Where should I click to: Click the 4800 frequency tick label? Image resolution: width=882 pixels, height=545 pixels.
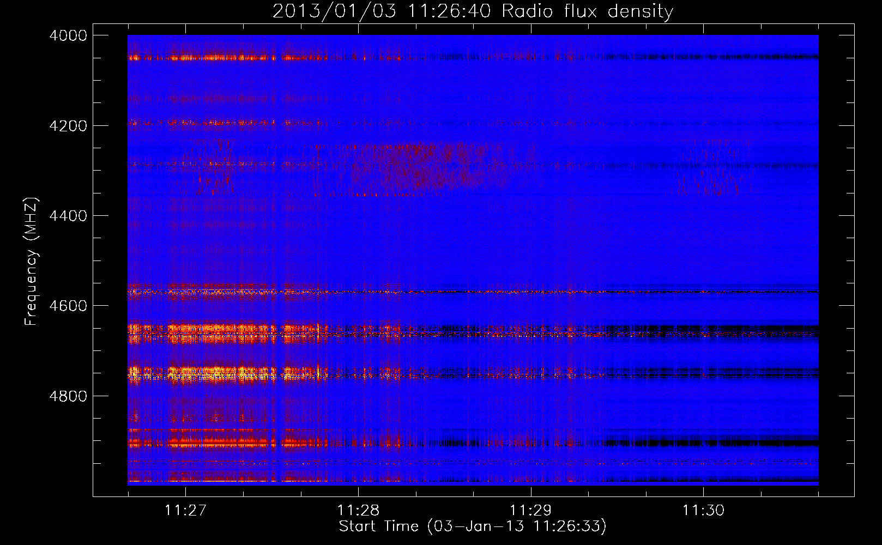[x=68, y=396]
